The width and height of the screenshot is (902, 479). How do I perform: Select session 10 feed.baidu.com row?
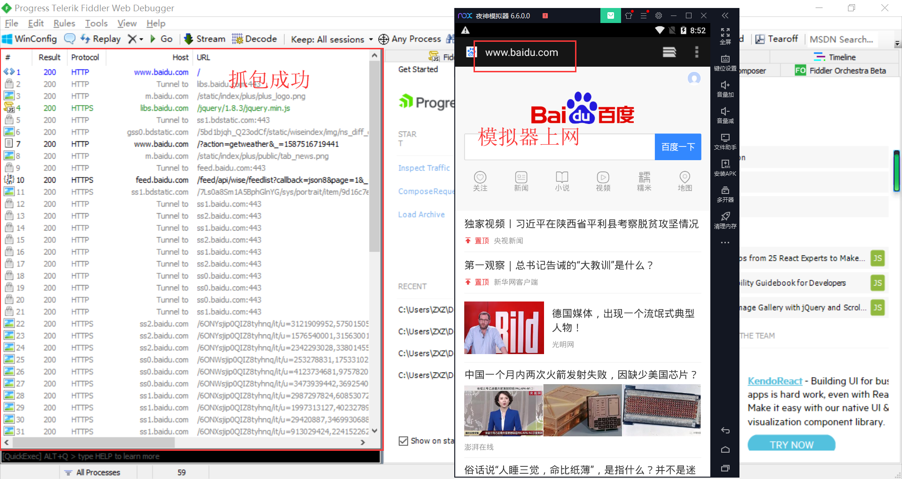coord(186,180)
